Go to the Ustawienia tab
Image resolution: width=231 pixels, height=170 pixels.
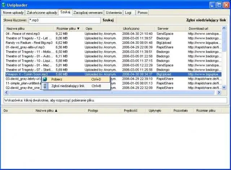(114, 13)
